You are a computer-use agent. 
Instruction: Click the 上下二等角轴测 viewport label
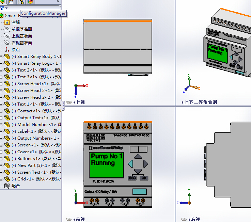(x=202, y=102)
